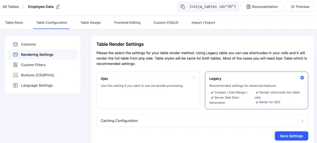
Task: Select the Ajax radio button
Action: pos(194,77)
